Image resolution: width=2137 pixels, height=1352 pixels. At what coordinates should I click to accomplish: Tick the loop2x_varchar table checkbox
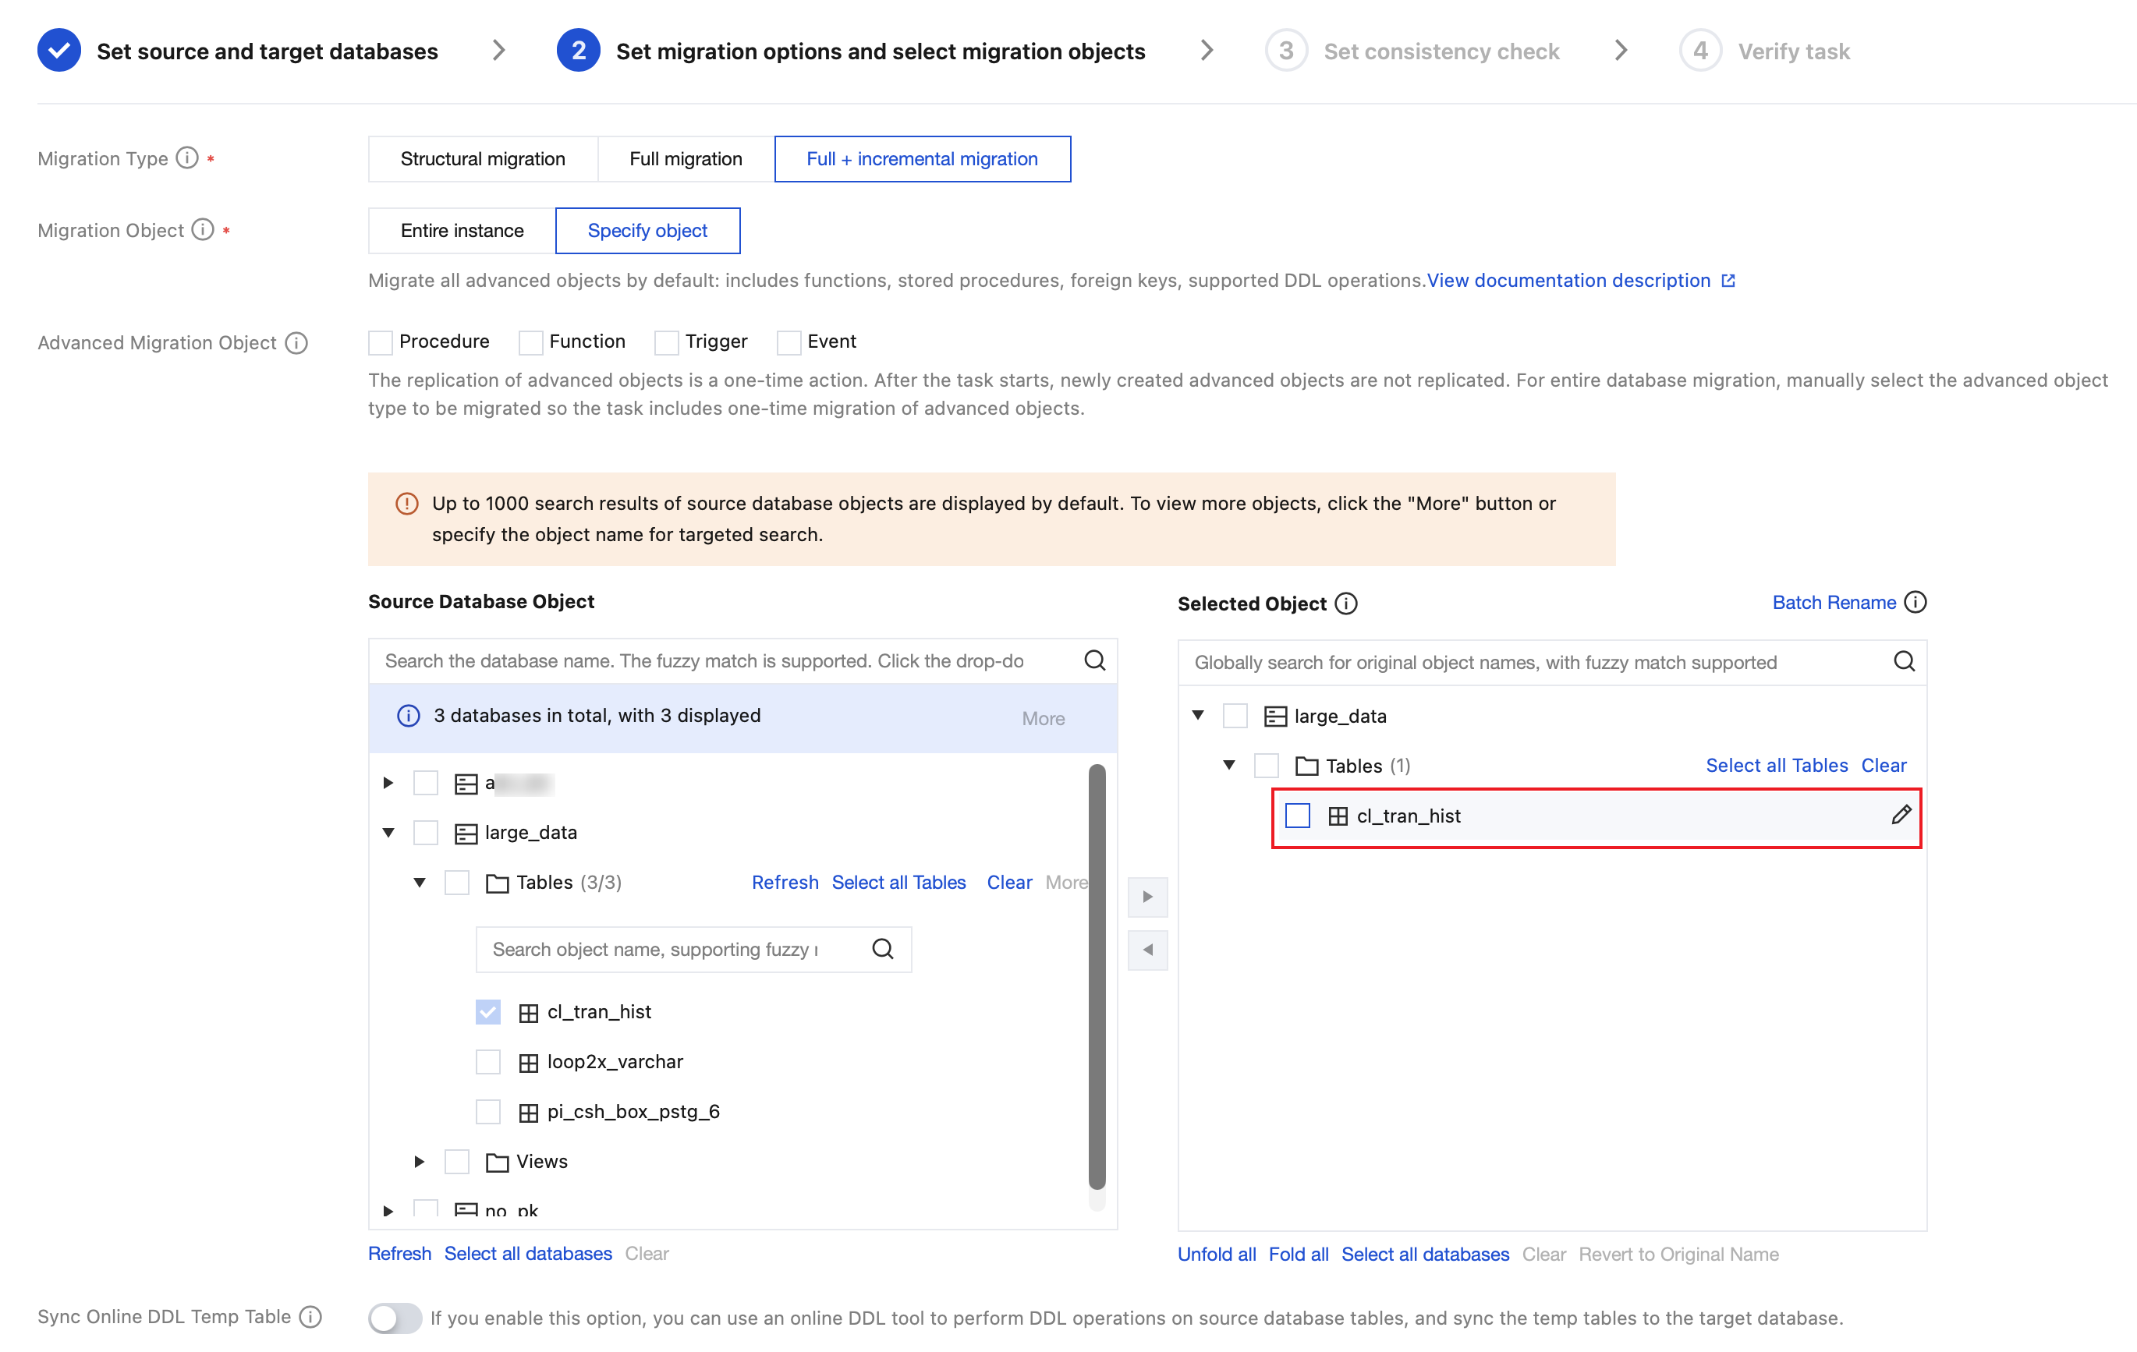pos(488,1061)
